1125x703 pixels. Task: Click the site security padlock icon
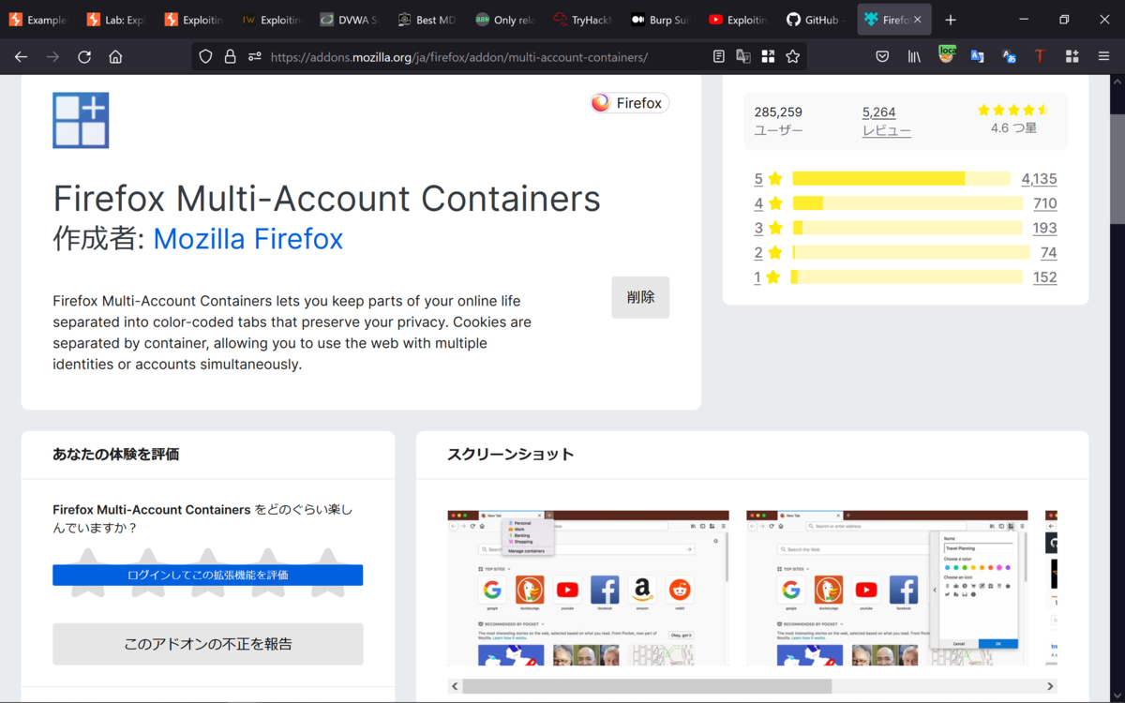coord(230,56)
